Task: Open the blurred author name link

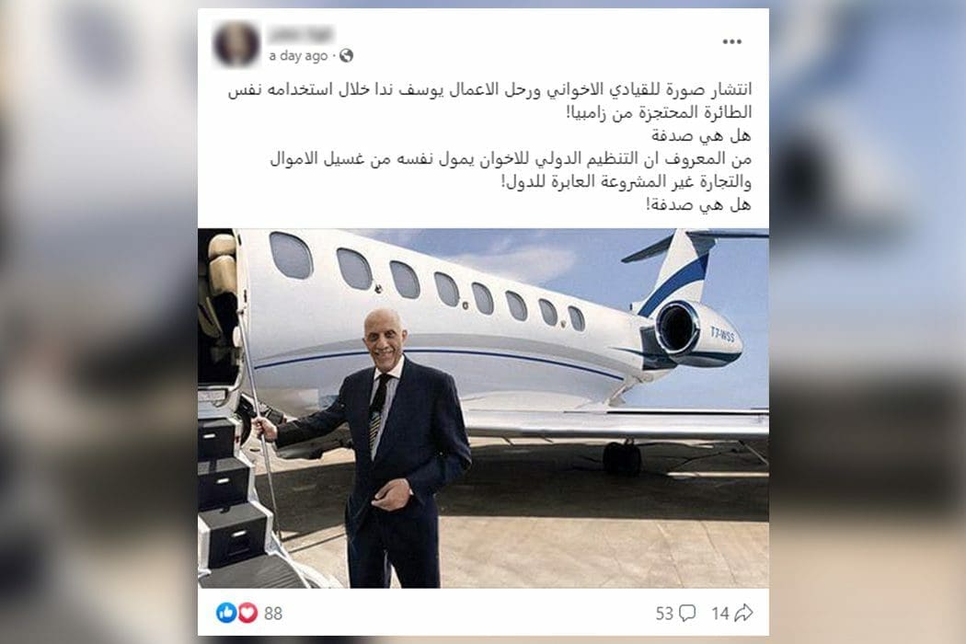Action: 301,34
